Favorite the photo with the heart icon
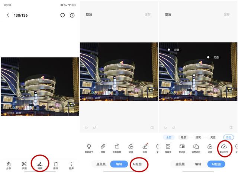This screenshot has width=238, height=173. tap(62, 15)
